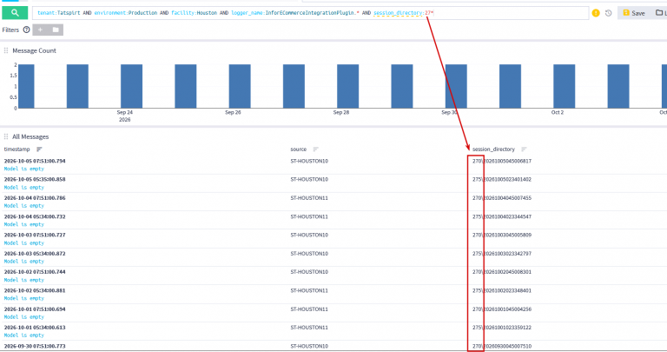This screenshot has width=667, height=352.
Task: Open message dated 2026-10-01 05:34:00.613
Action: pos(35,328)
